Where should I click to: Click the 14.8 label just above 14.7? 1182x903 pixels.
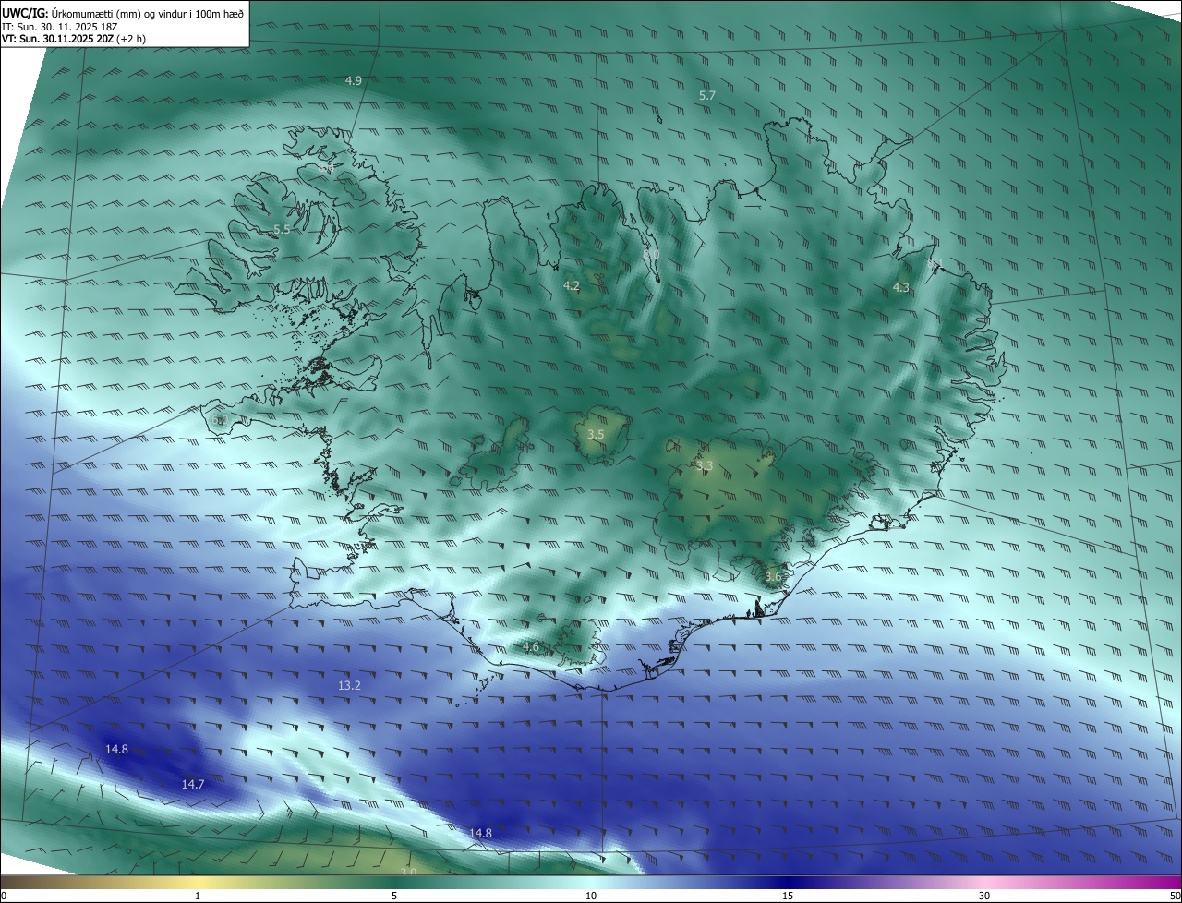click(116, 750)
